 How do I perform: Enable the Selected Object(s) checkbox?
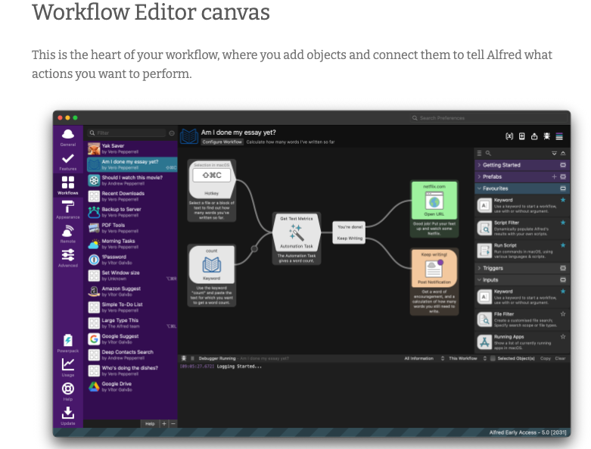tap(493, 358)
